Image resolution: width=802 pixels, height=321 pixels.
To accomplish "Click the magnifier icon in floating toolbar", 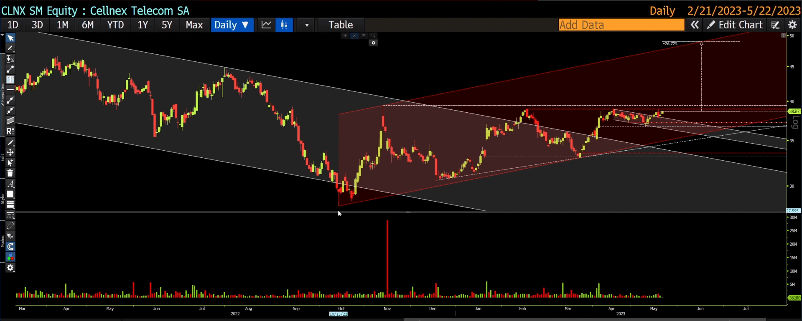I will [374, 36].
